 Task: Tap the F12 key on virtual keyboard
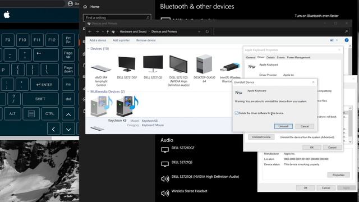point(52,40)
